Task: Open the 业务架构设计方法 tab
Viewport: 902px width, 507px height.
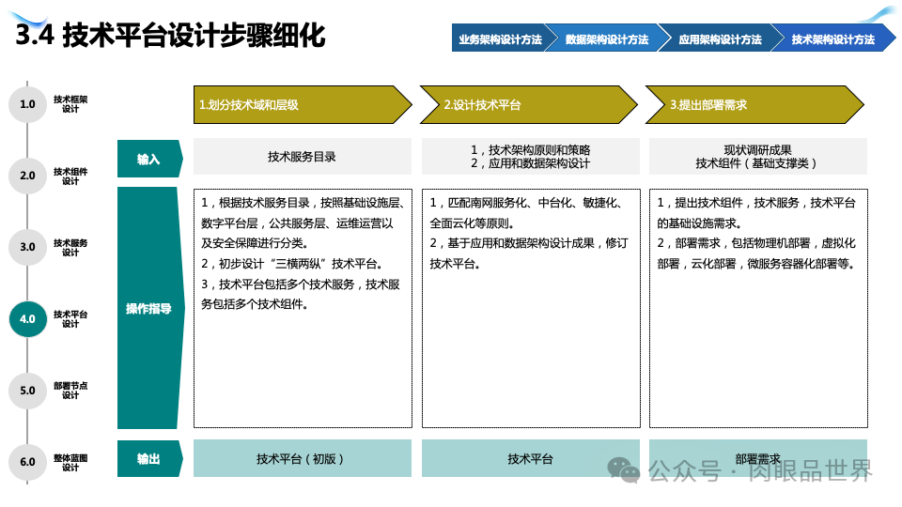Action: point(499,38)
